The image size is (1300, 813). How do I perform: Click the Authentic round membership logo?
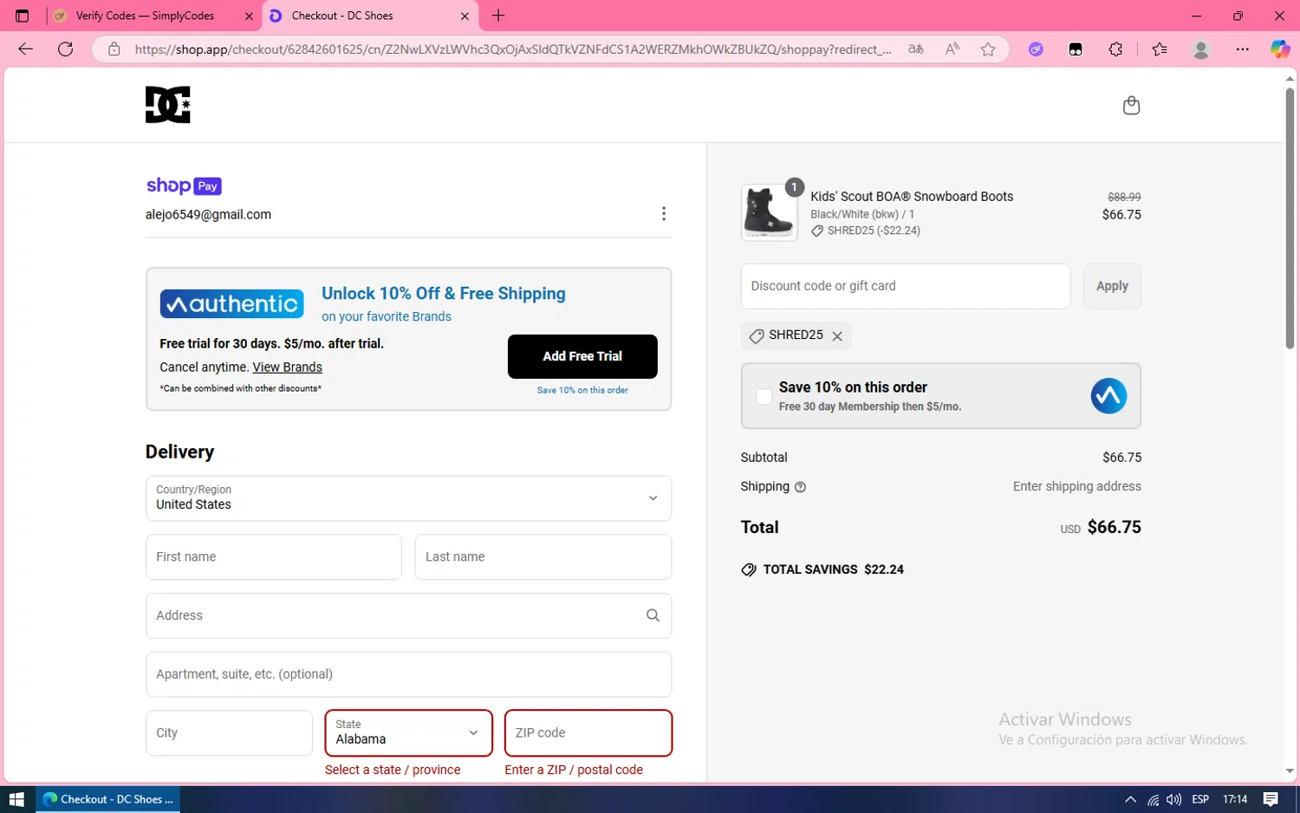click(1108, 396)
